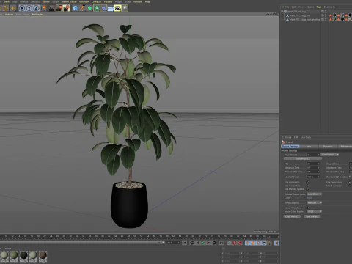Image resolution: width=352 pixels, height=264 pixels.
Task: Expand the View Clipping disclosure triangle
Action: point(283,203)
